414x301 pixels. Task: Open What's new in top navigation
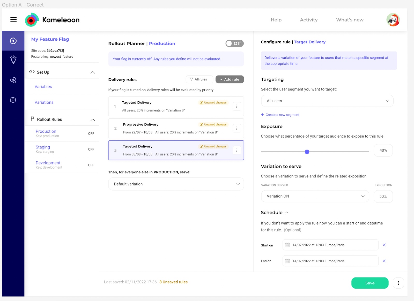[350, 20]
